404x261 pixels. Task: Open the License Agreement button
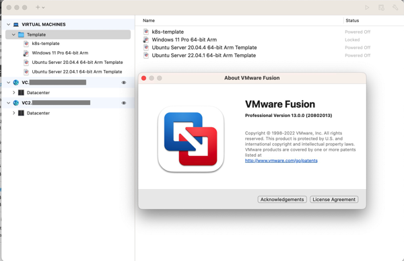pyautogui.click(x=334, y=200)
